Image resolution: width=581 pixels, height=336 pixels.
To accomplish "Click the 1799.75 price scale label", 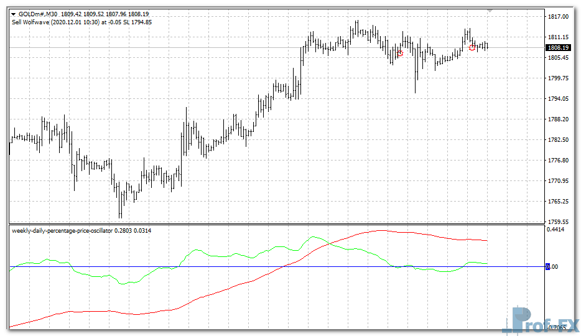I will (558, 78).
